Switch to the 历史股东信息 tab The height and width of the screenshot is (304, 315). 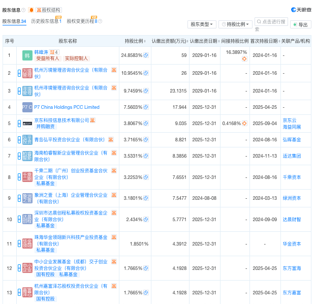[46, 21]
